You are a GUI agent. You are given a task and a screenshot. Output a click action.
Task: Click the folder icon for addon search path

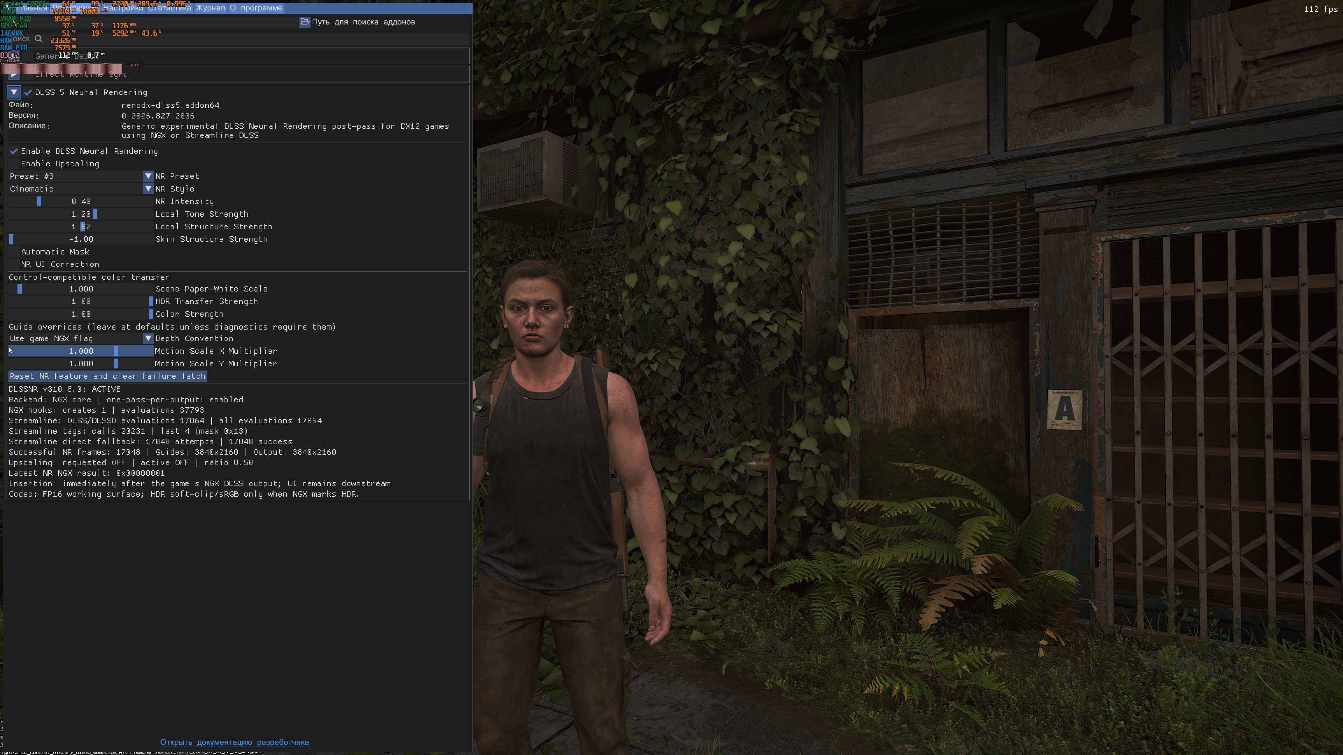click(305, 21)
